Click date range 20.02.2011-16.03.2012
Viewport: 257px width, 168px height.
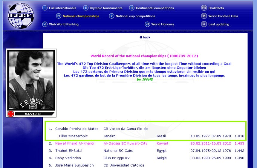coord(211,143)
